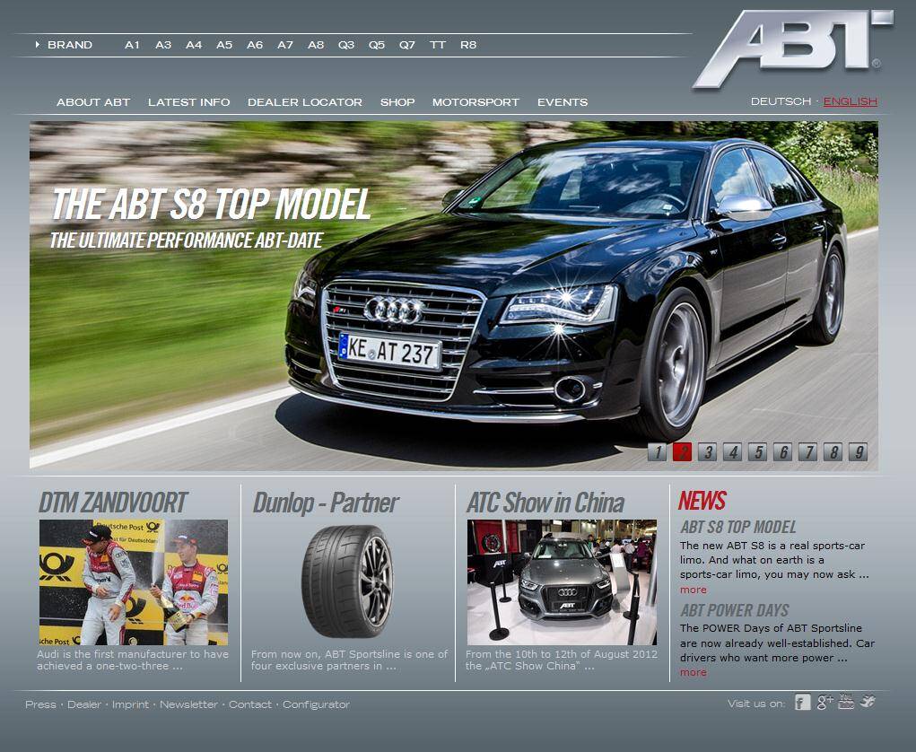Image resolution: width=916 pixels, height=752 pixels.
Task: Pick the Q5 model link
Action: (376, 45)
